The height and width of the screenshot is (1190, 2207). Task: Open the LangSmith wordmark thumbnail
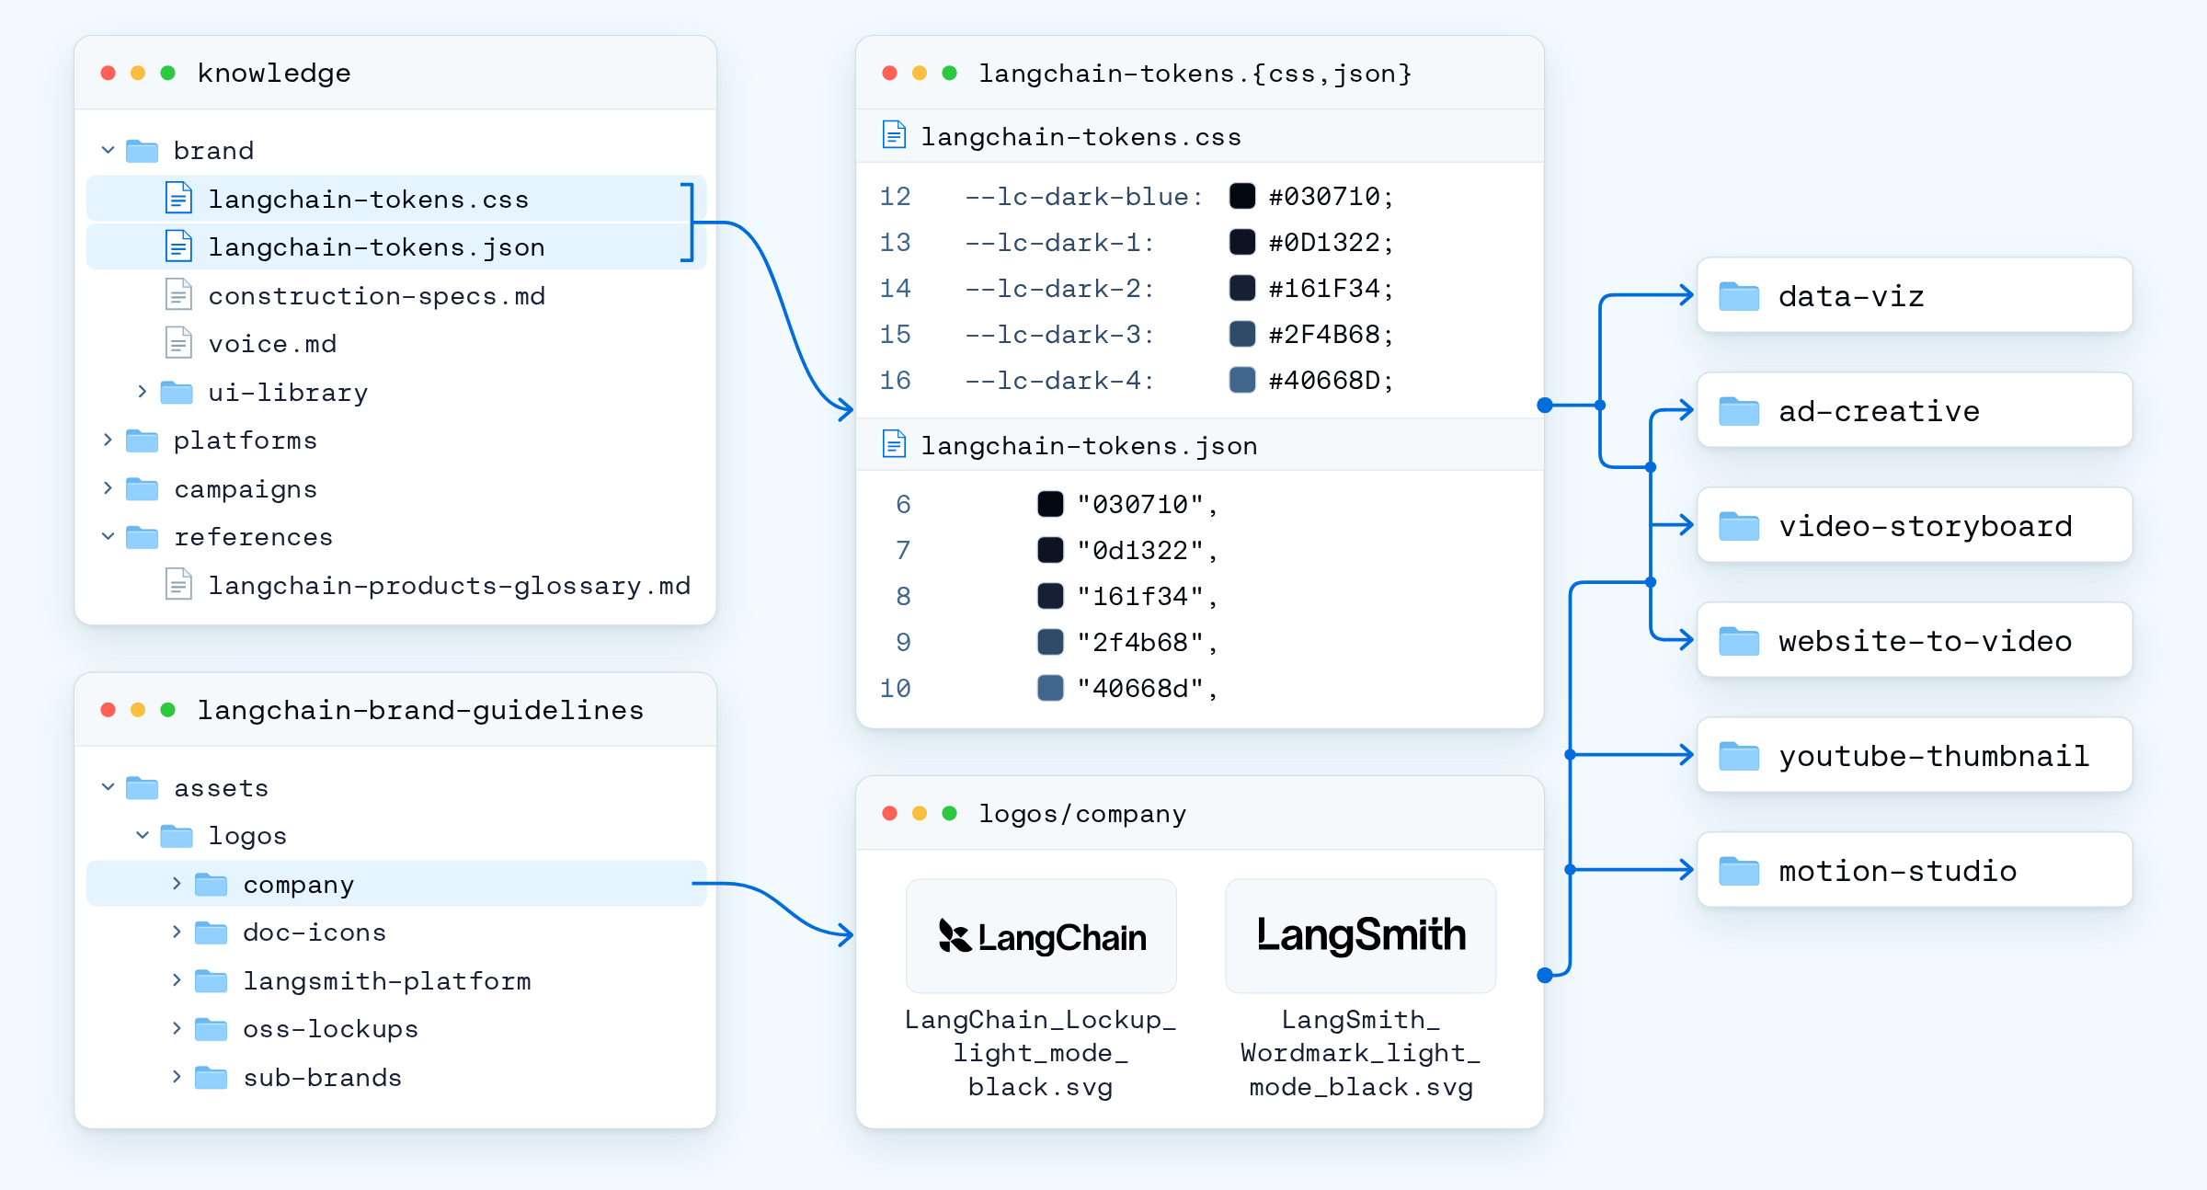point(1361,936)
